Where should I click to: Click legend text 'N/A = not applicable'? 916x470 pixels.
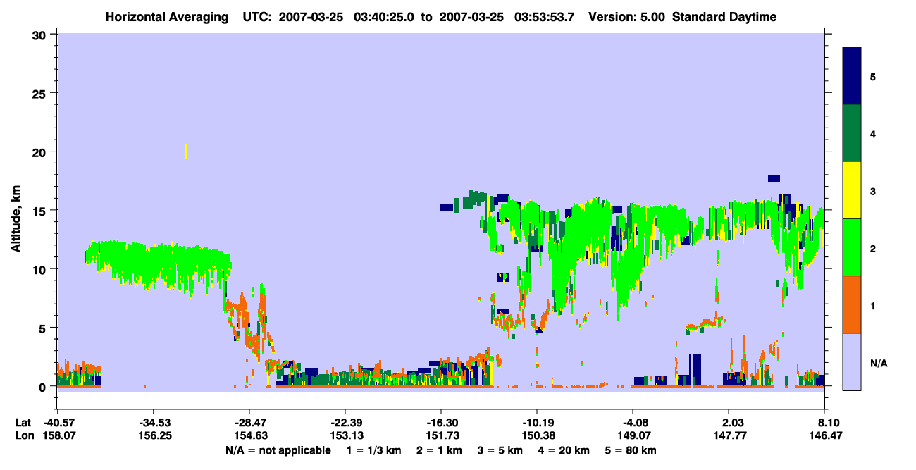(278, 450)
